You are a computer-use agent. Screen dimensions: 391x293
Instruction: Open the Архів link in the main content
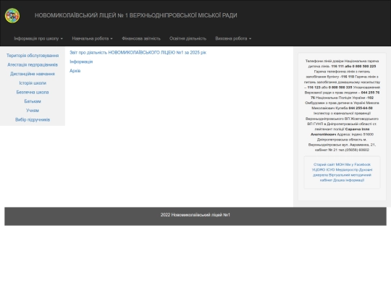click(75, 71)
